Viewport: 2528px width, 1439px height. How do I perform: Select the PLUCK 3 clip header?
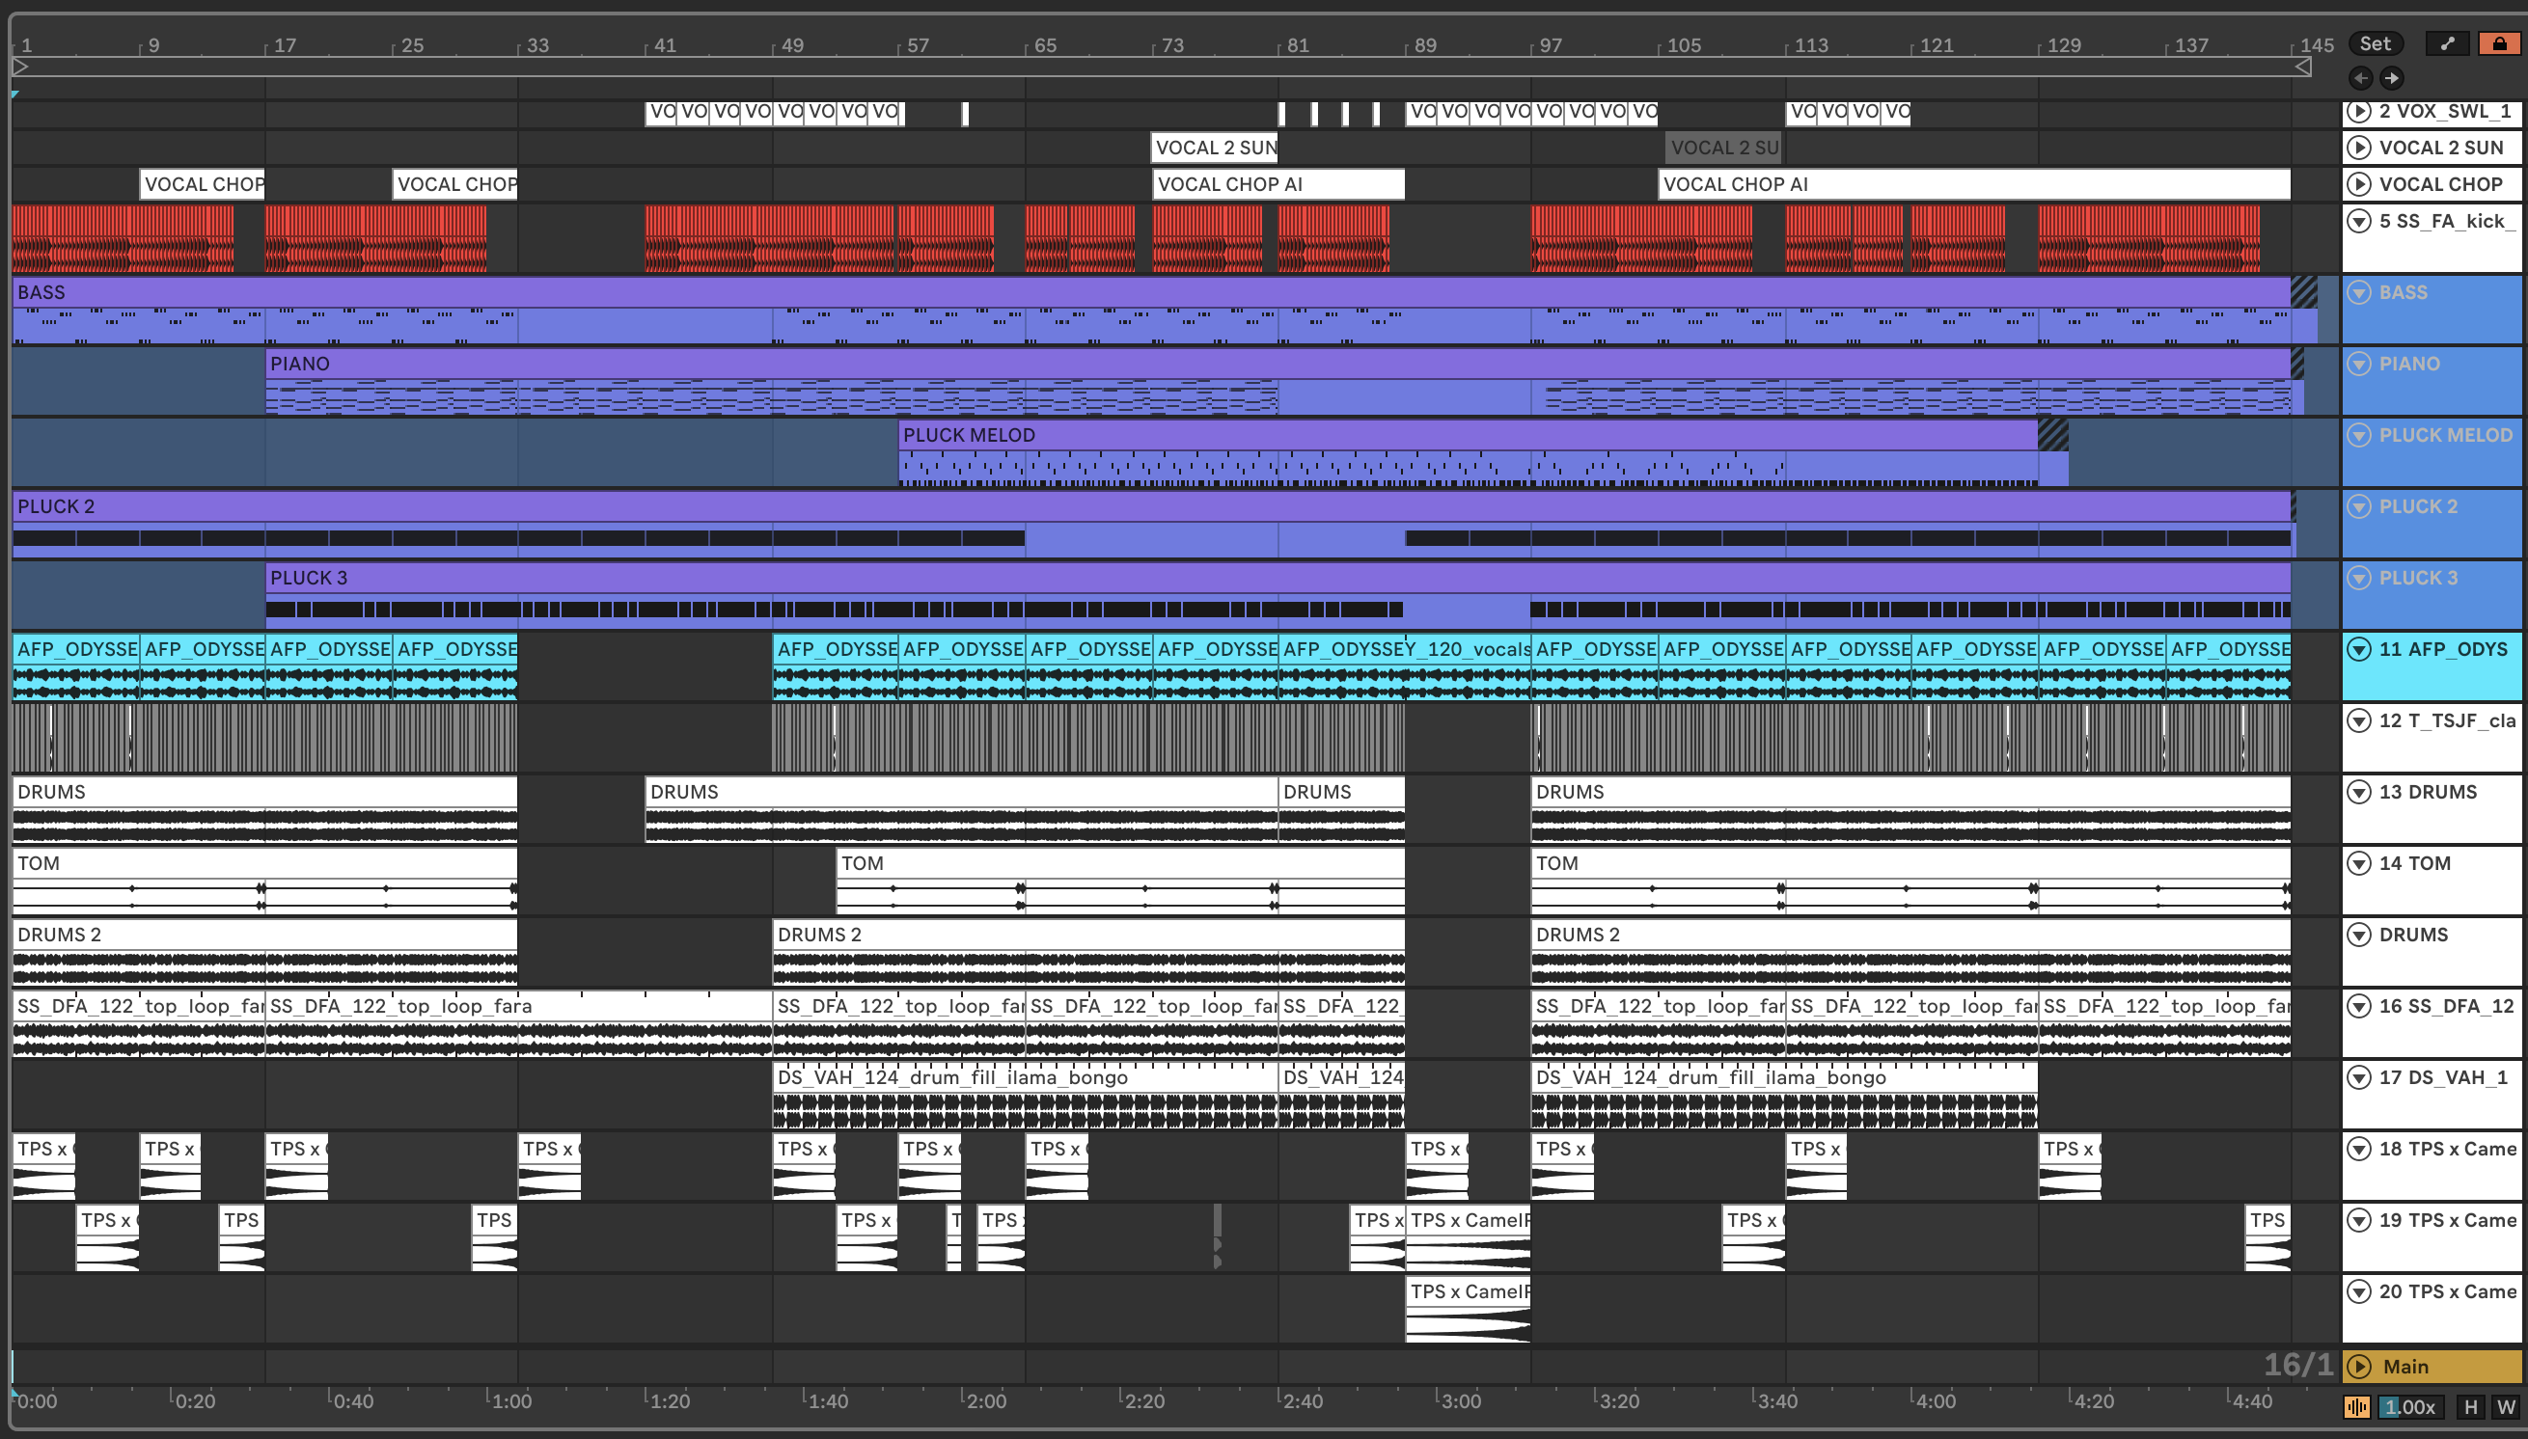click(x=1278, y=577)
